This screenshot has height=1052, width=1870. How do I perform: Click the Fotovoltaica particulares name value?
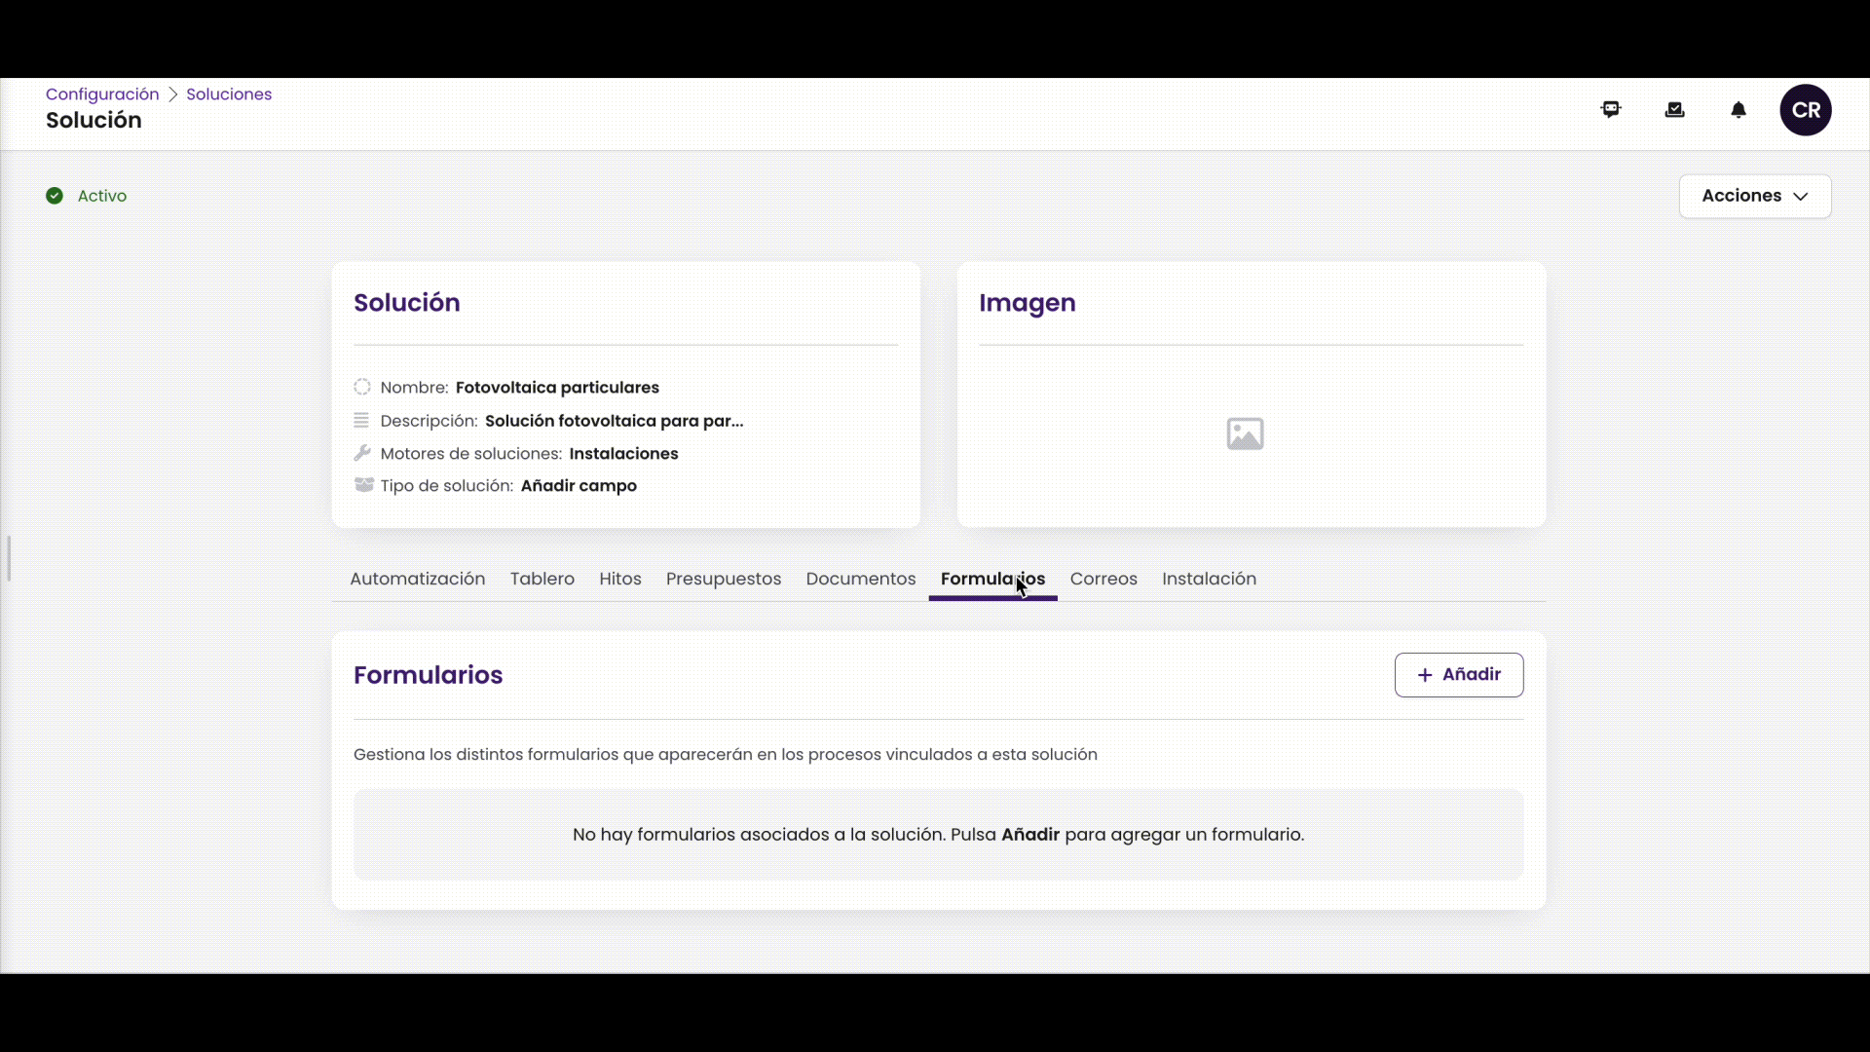(557, 387)
